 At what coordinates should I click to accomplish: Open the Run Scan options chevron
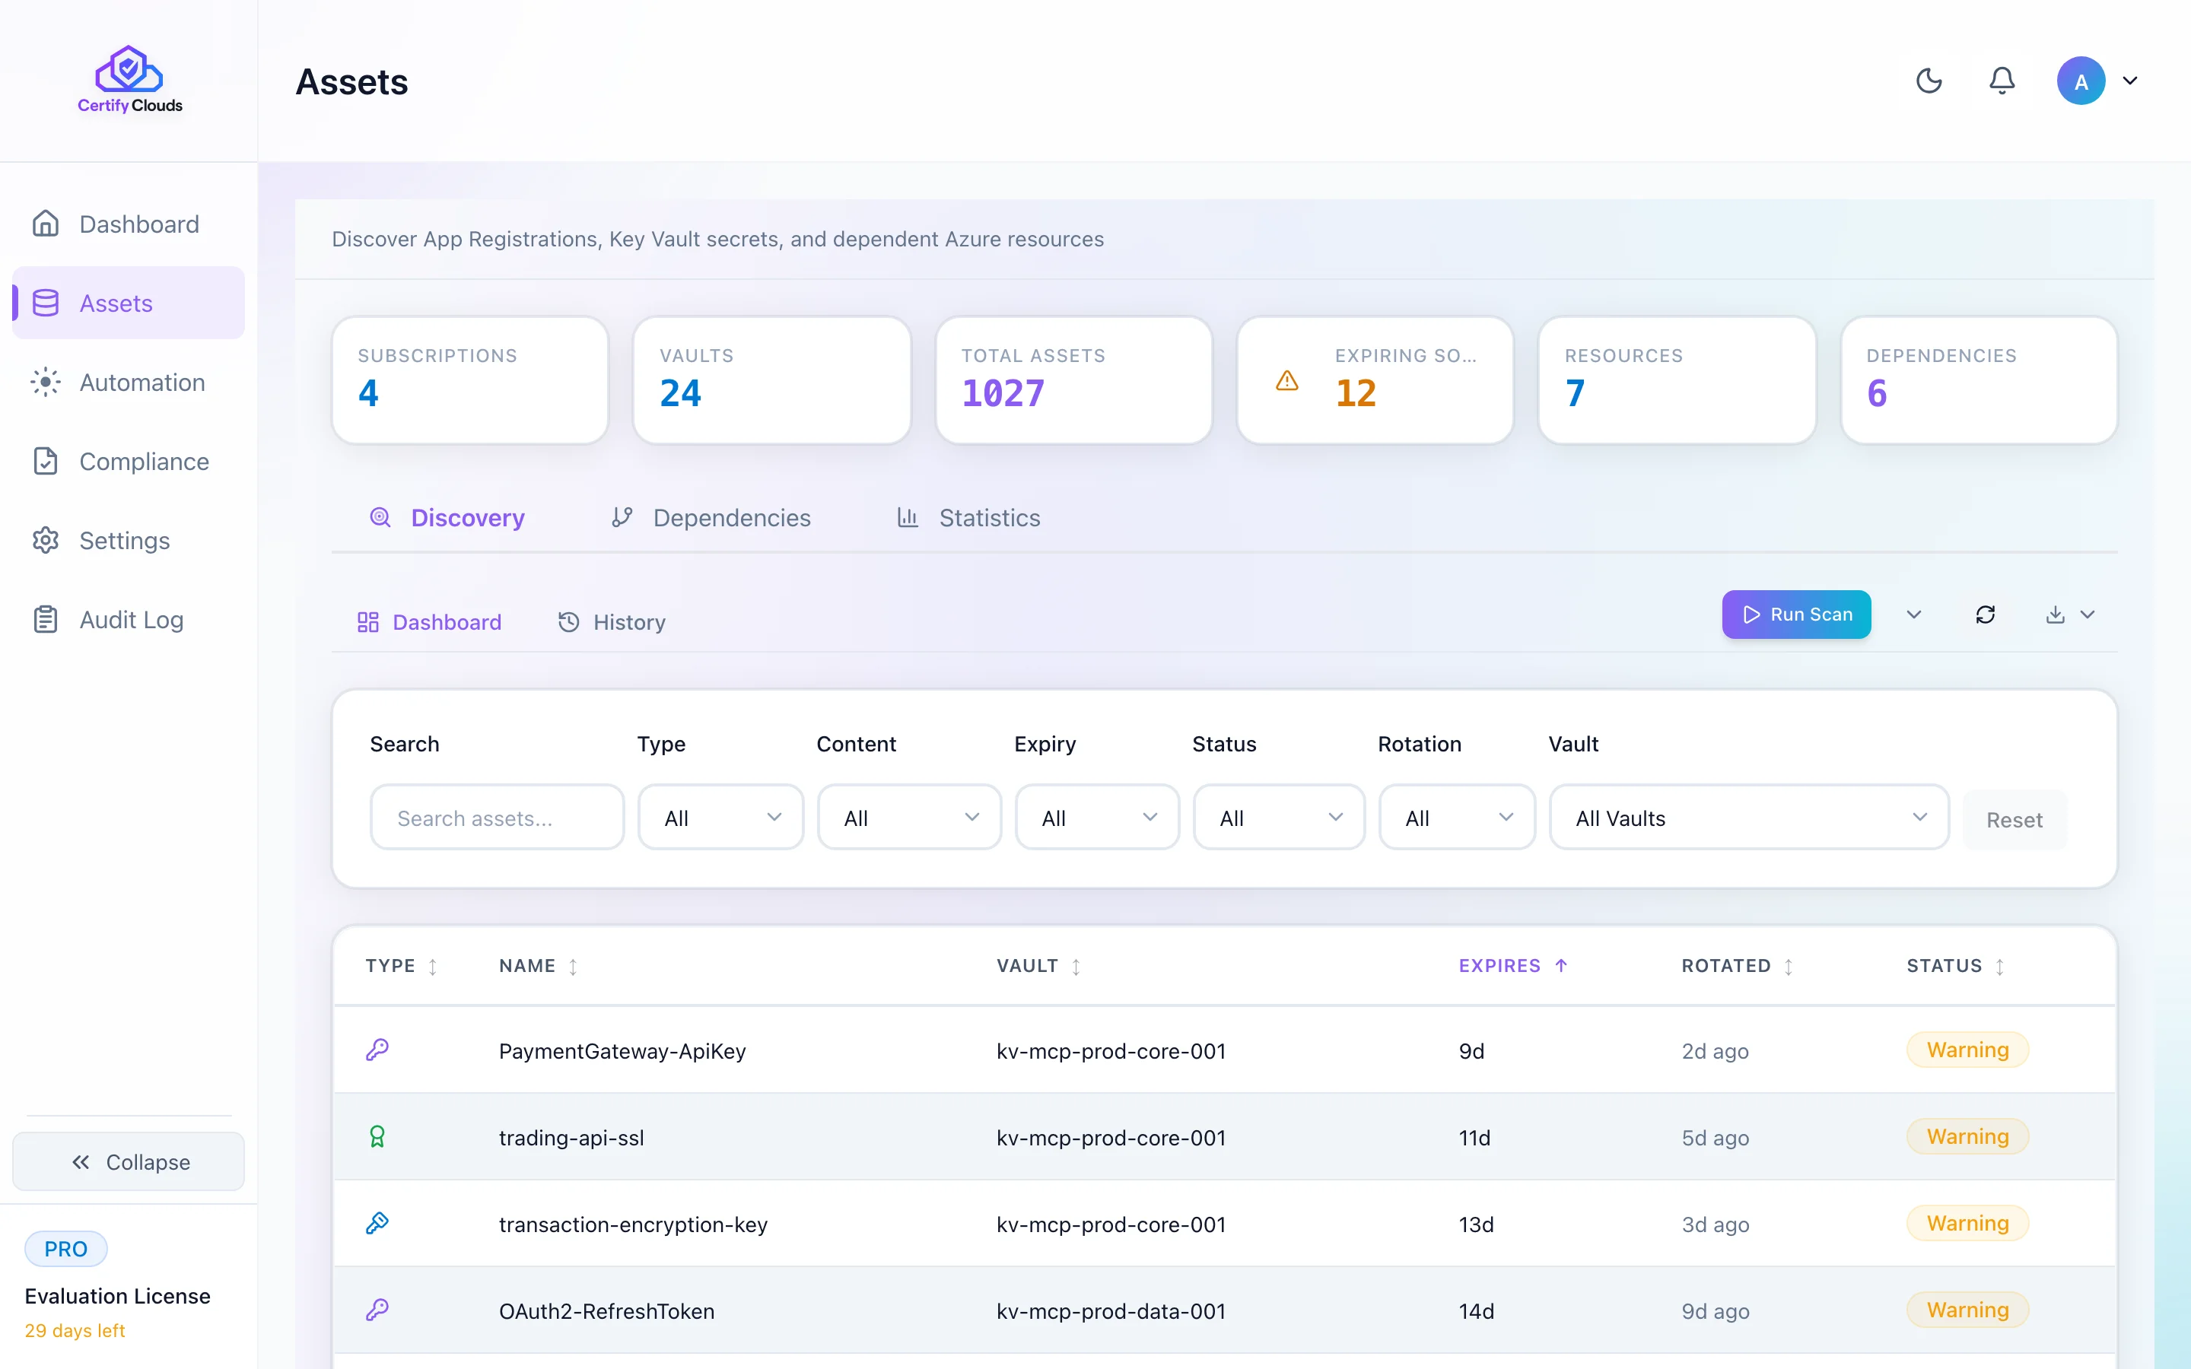click(x=1913, y=614)
